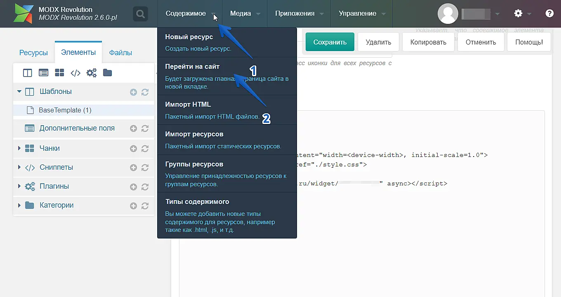Image resolution: width=561 pixels, height=297 pixels.
Task: Switch to the Ресурсы tab
Action: tap(33, 53)
